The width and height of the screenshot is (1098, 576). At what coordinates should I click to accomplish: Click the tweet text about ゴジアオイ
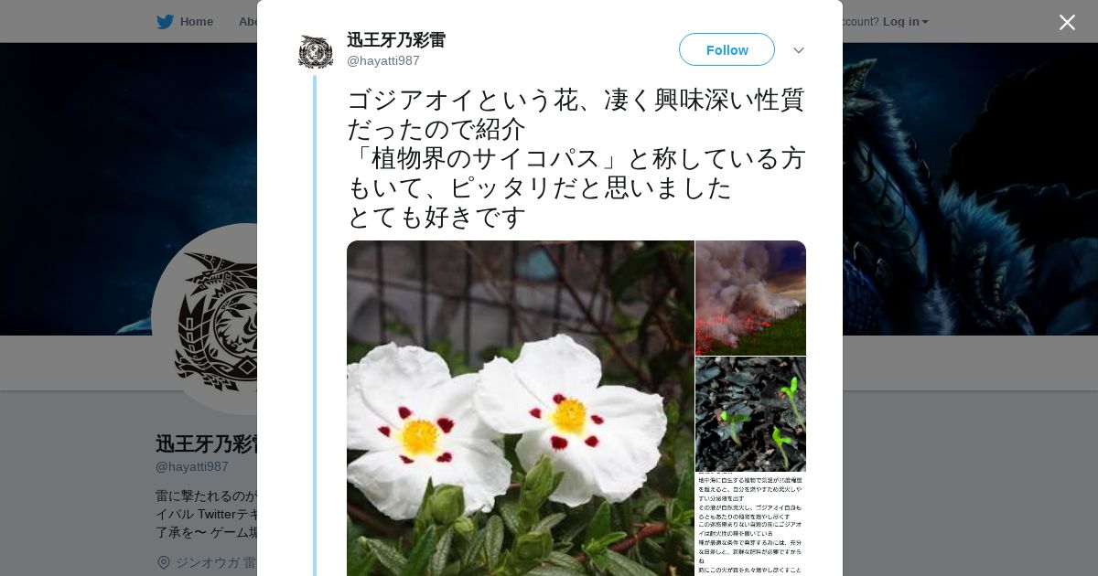click(576, 158)
